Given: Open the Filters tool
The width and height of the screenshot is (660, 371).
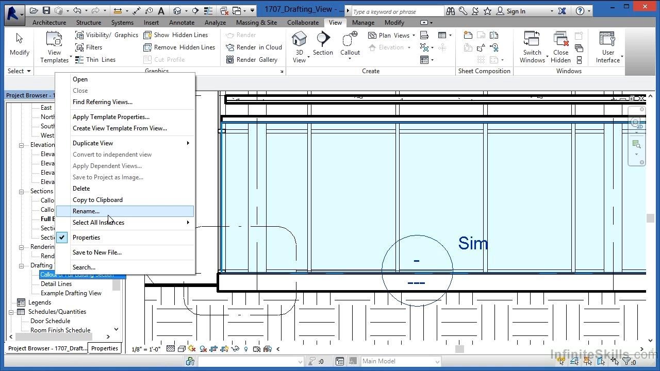Looking at the screenshot, I should [x=89, y=47].
